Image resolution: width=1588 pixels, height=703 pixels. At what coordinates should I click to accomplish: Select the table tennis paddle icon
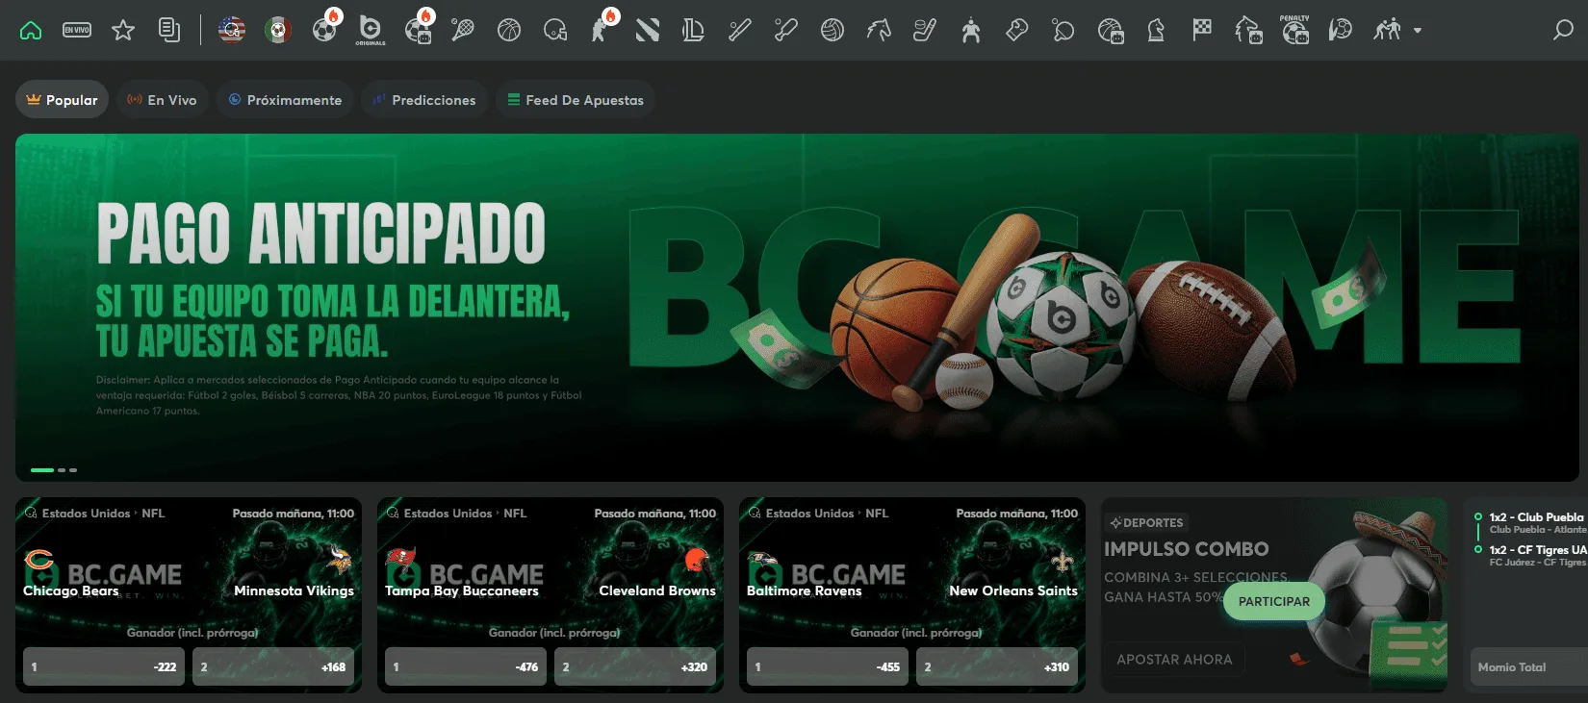1063,31
